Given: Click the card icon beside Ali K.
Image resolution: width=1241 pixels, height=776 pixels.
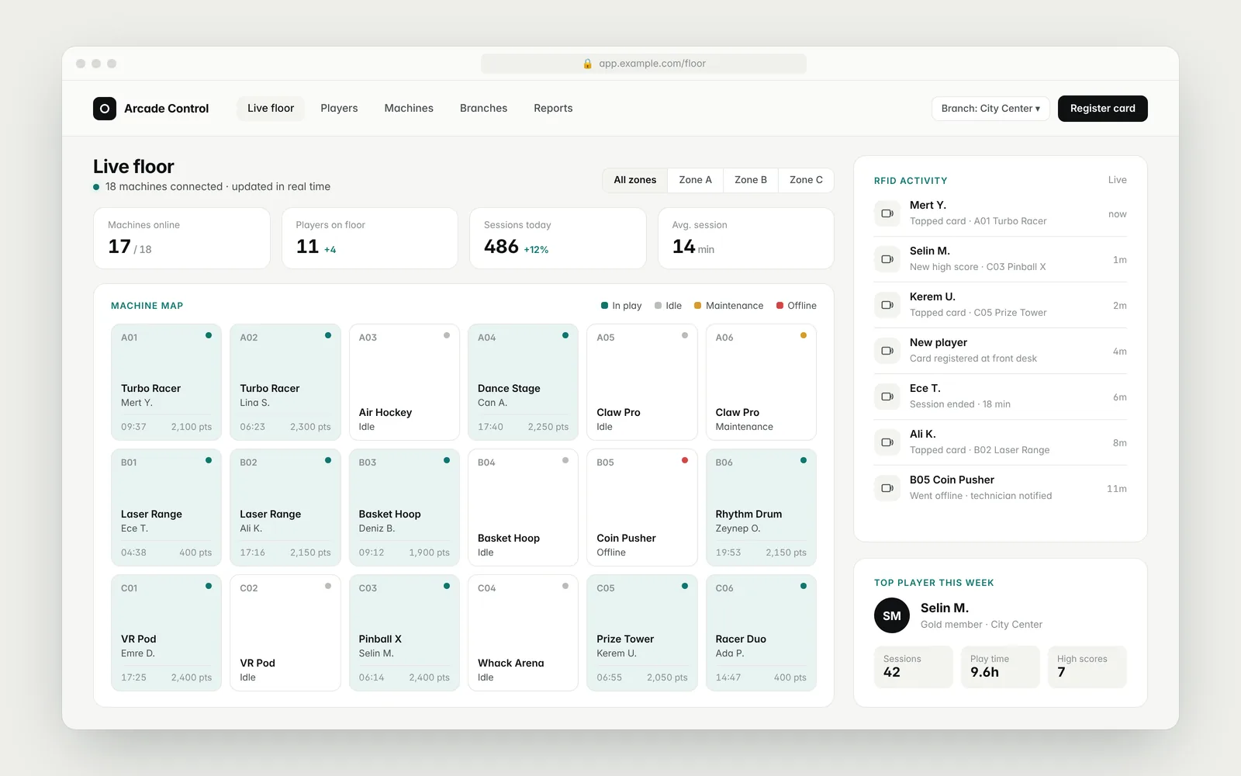Looking at the screenshot, I should point(887,442).
